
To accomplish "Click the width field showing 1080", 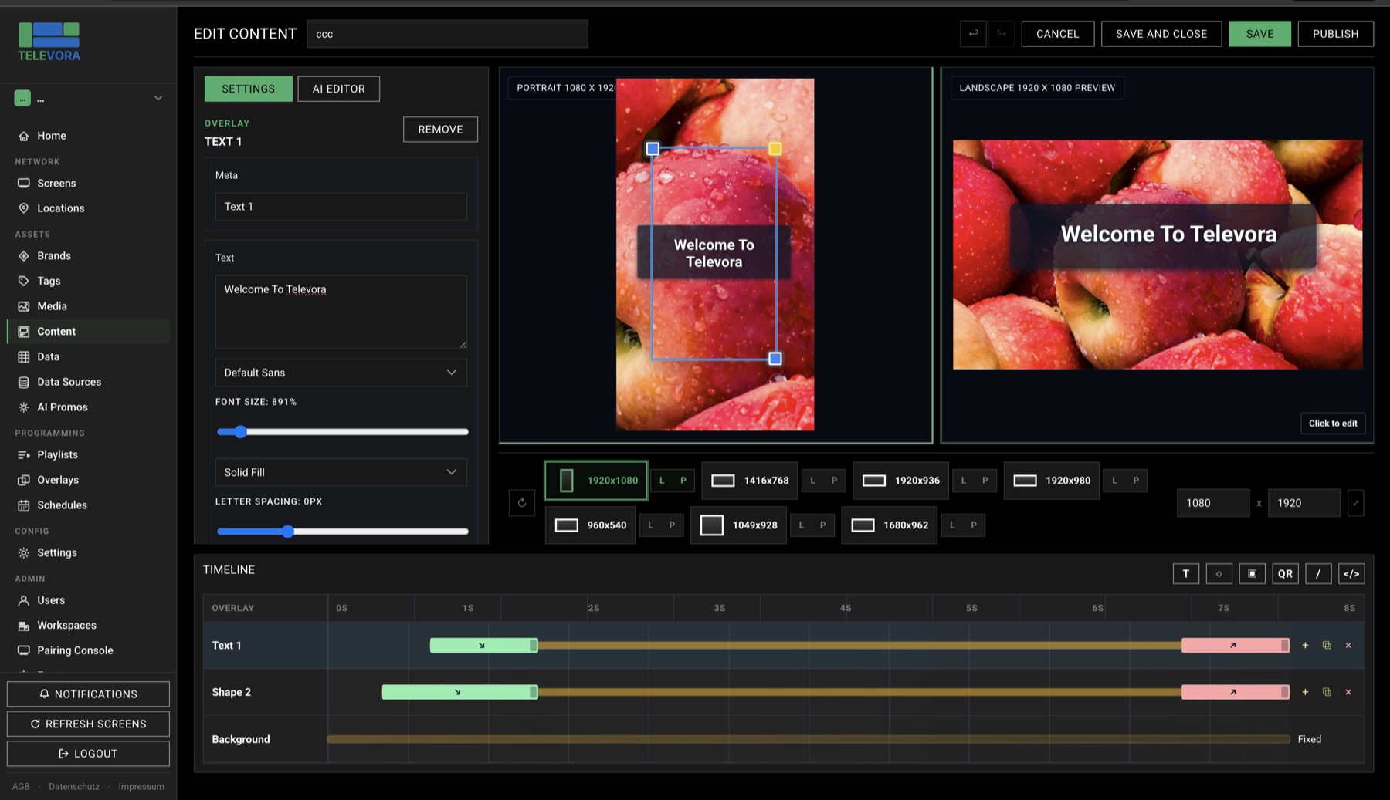I will point(1212,503).
